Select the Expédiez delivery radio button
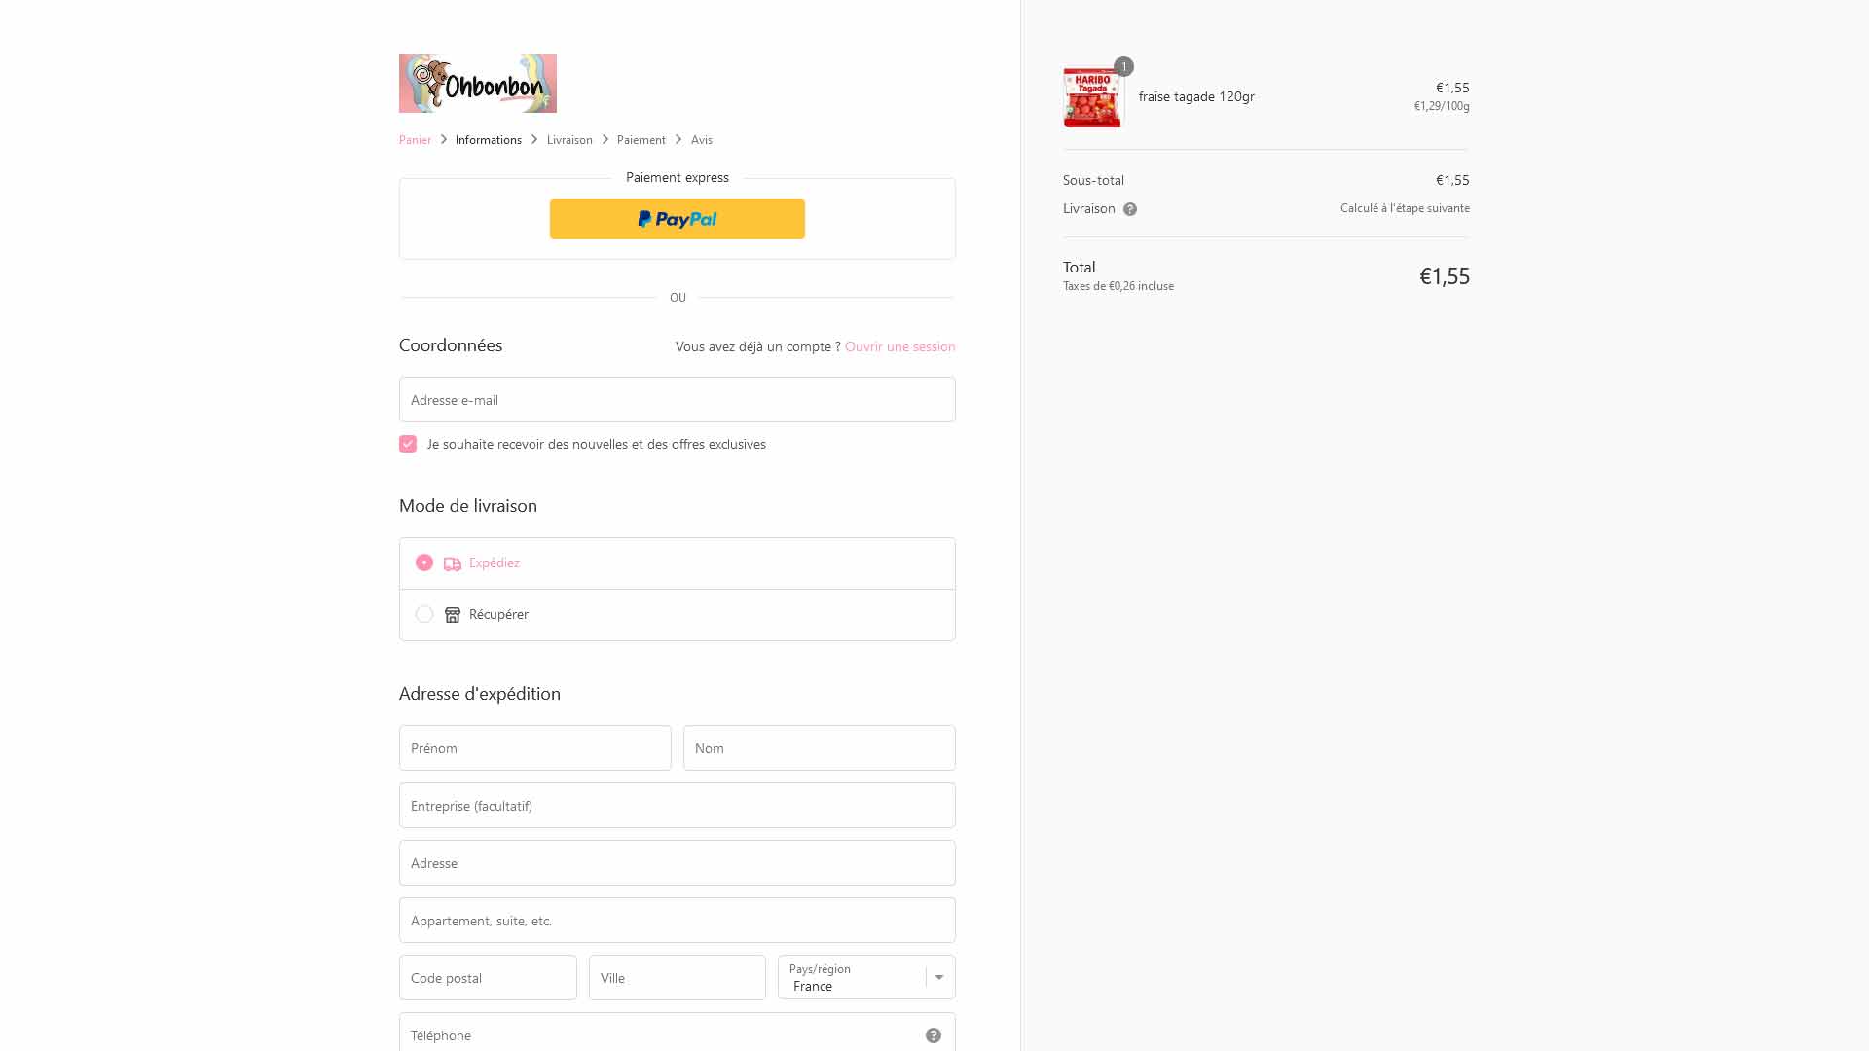Image resolution: width=1869 pixels, height=1051 pixels. point(424,562)
